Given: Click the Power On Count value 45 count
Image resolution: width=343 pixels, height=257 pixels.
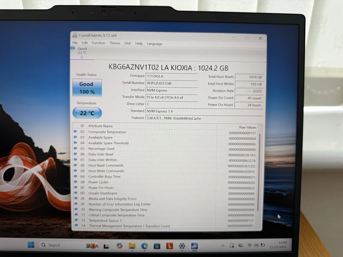Looking at the screenshot, I should coord(249,98).
